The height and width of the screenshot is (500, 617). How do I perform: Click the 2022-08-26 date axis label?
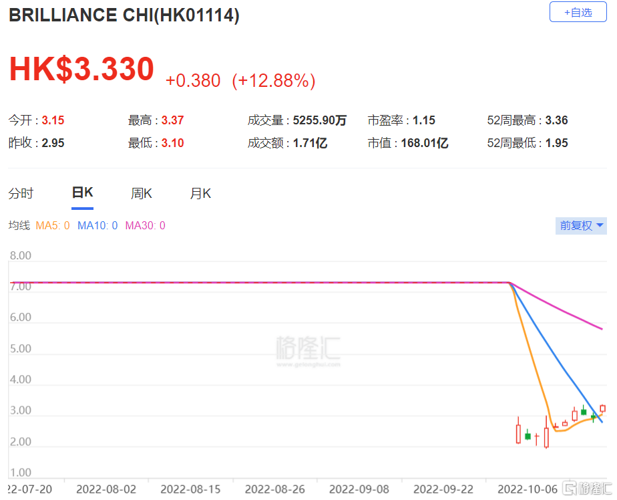pyautogui.click(x=274, y=489)
